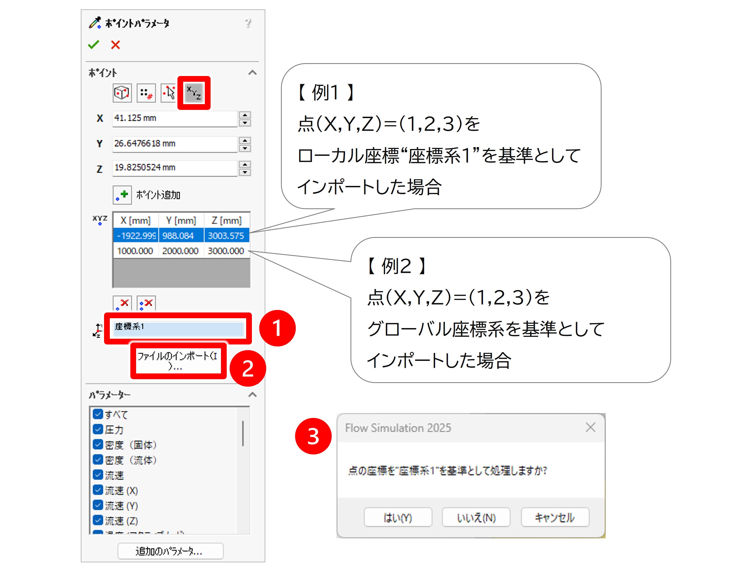The height and width of the screenshot is (564, 753).
Task: Select the table cell 3000.000
Action: [x=227, y=250]
